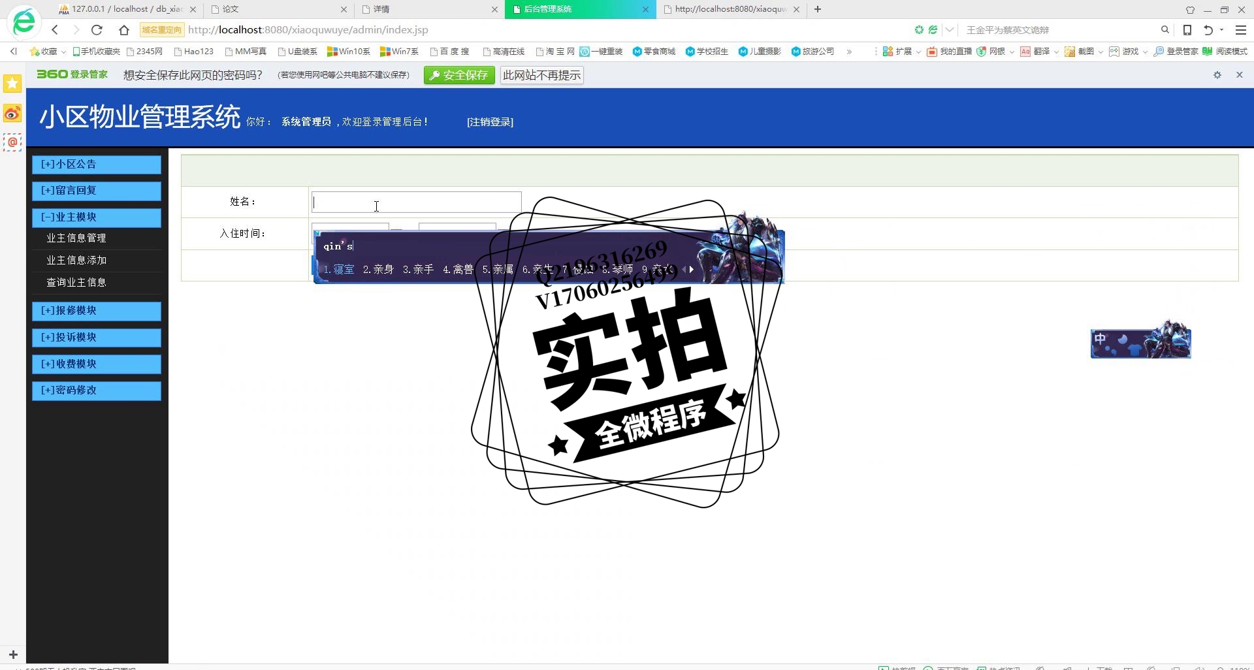Open the 学校招生 bookmark
This screenshot has width=1254, height=670.
(x=707, y=52)
